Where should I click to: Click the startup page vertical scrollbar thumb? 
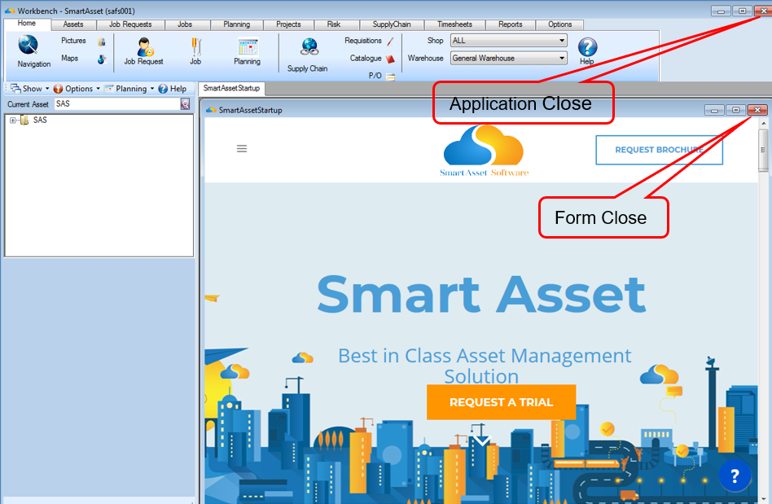763,150
